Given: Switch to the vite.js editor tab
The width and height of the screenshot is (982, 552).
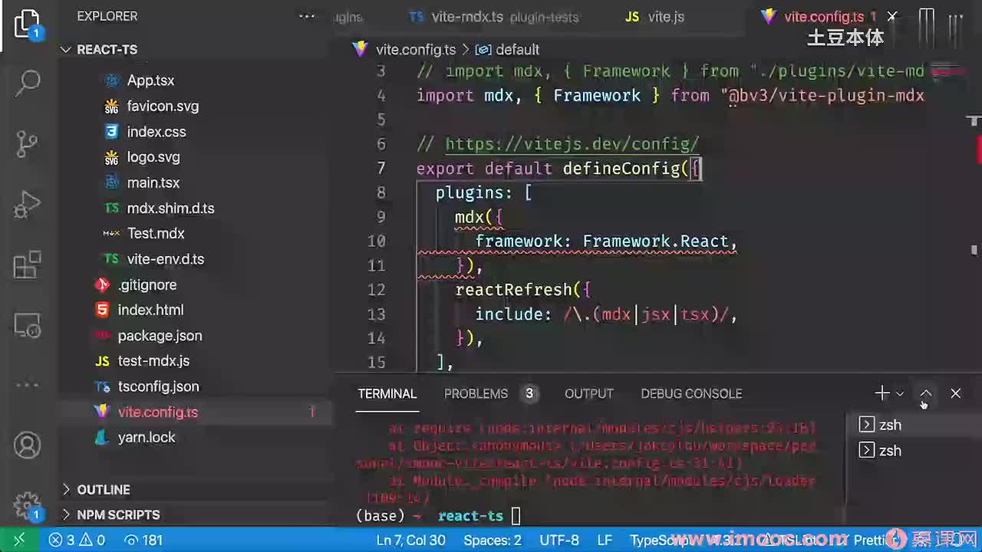Looking at the screenshot, I should coord(654,17).
